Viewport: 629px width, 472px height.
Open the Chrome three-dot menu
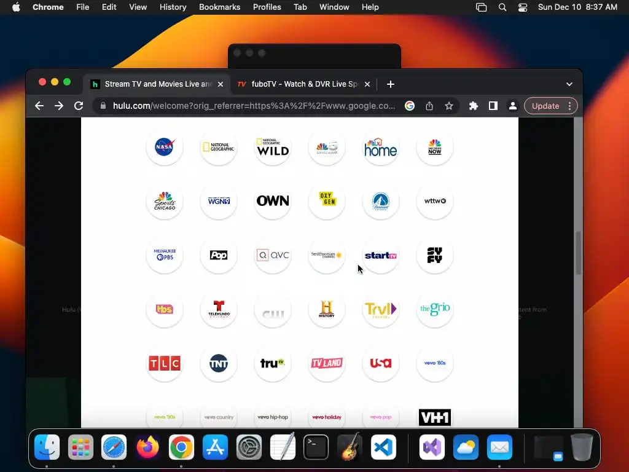(x=569, y=106)
